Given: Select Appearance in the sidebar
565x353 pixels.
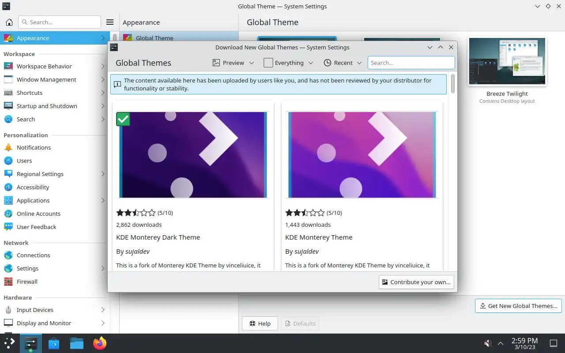Looking at the screenshot, I should (54, 38).
